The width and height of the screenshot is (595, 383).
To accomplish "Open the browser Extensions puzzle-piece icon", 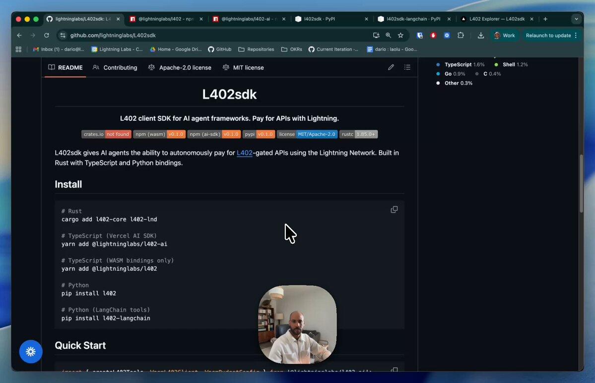I will coord(460,35).
